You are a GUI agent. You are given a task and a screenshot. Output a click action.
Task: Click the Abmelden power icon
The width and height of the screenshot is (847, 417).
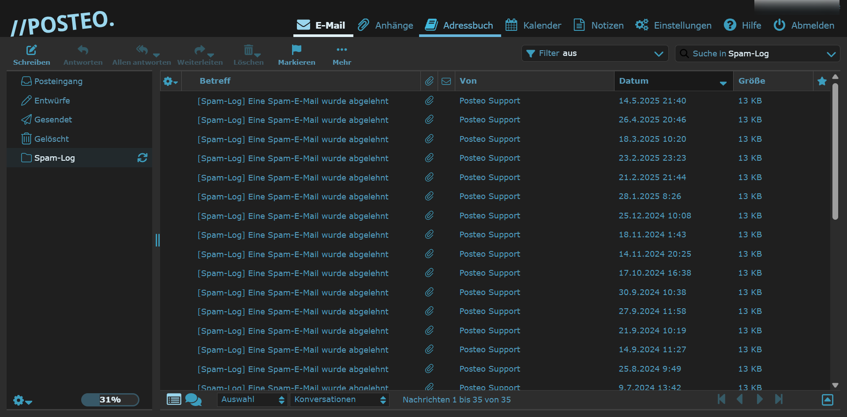(779, 25)
